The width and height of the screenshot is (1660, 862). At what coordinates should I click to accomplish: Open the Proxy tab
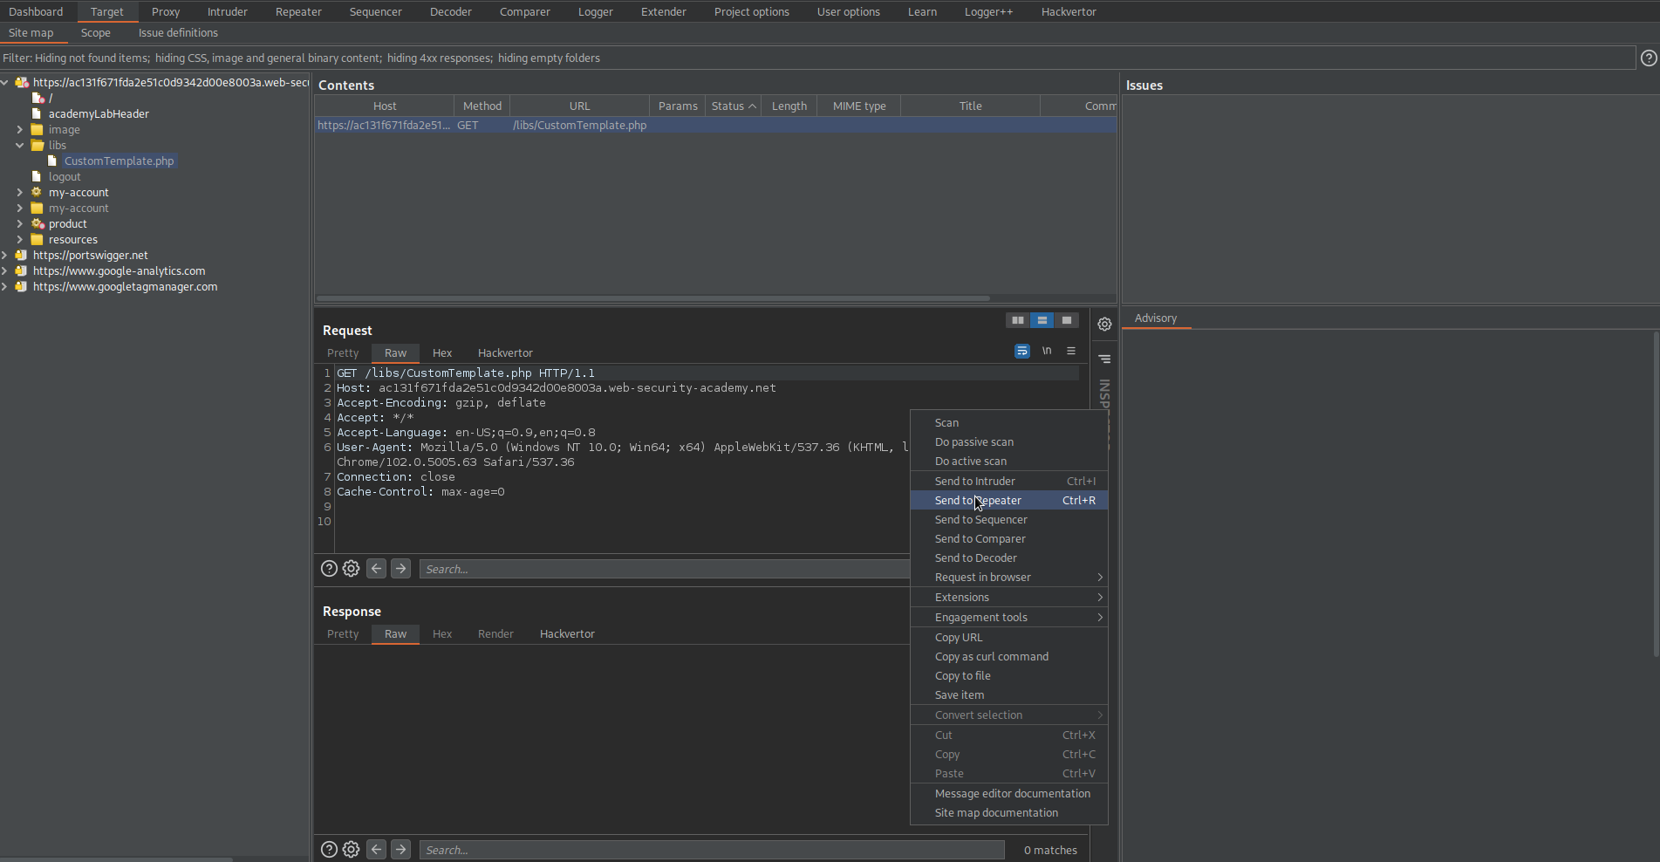point(165,11)
